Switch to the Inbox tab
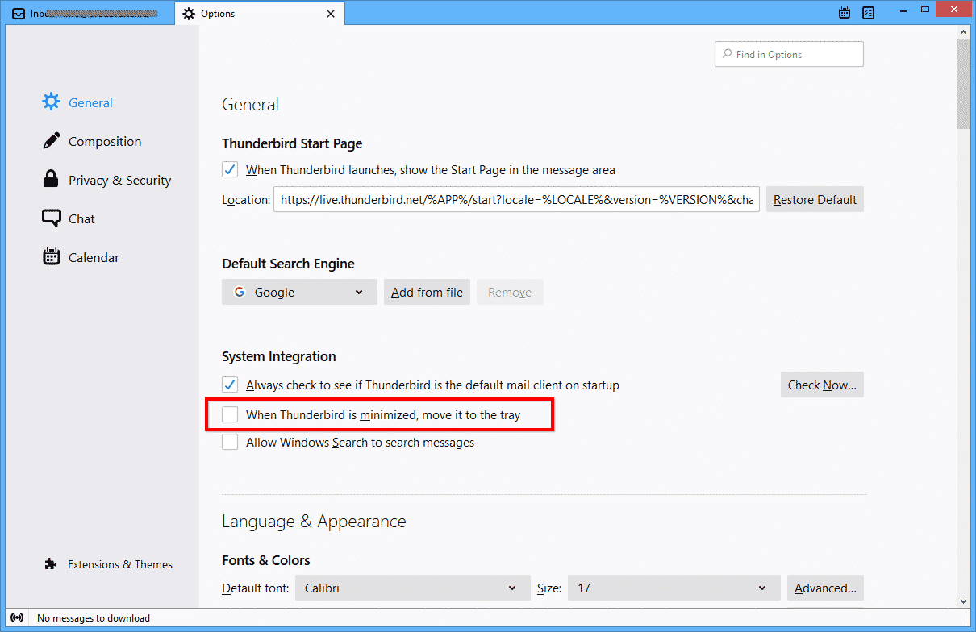The width and height of the screenshot is (976, 632). 89,14
